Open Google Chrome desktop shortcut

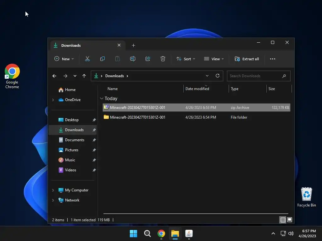point(12,76)
